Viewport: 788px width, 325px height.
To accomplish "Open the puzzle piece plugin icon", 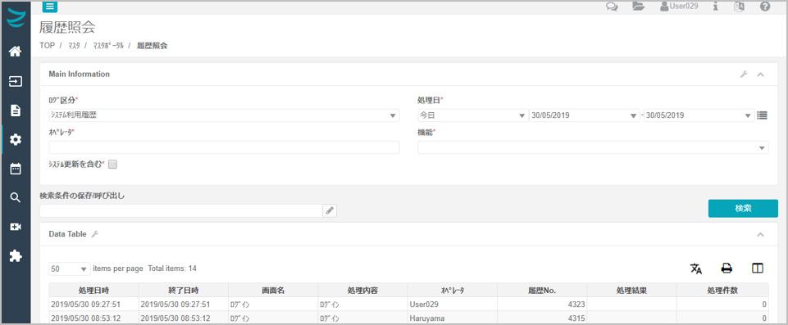I will point(16,256).
